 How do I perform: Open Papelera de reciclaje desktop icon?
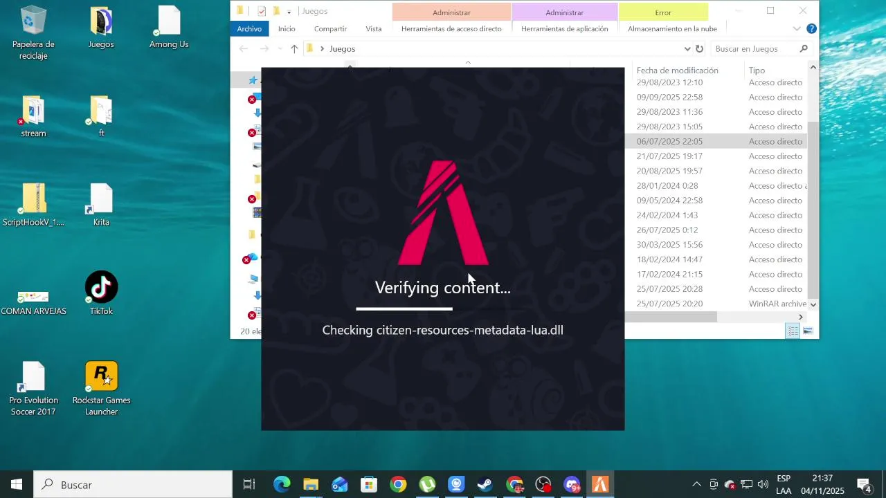click(x=33, y=33)
